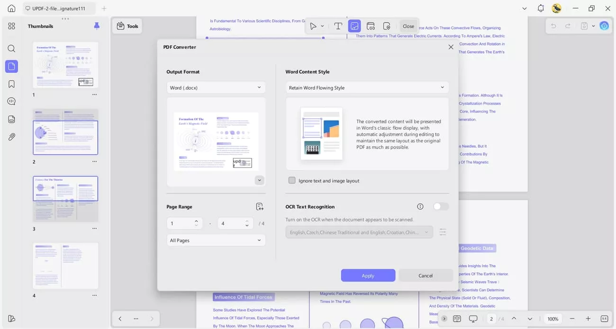The image size is (616, 329).
Task: Switch to the Tools tab
Action: 127,26
